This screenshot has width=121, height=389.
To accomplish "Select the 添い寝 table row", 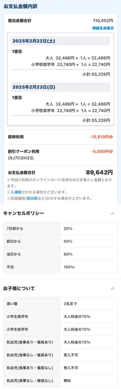I will pyautogui.click(x=60, y=304).
